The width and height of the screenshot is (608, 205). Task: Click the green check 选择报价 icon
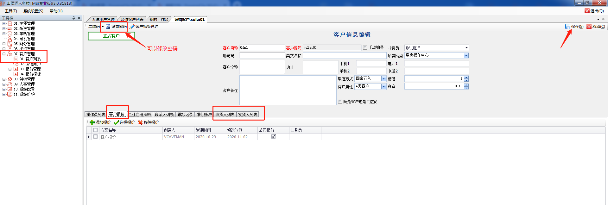(x=116, y=122)
